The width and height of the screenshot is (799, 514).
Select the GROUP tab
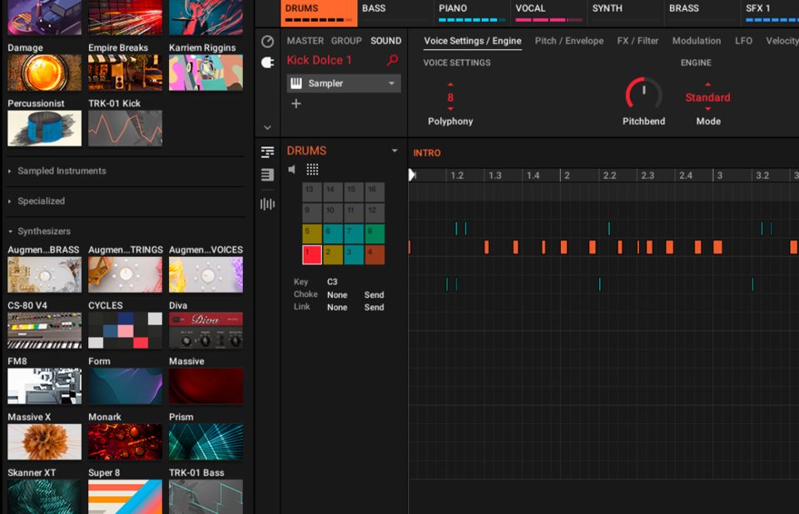pyautogui.click(x=346, y=41)
